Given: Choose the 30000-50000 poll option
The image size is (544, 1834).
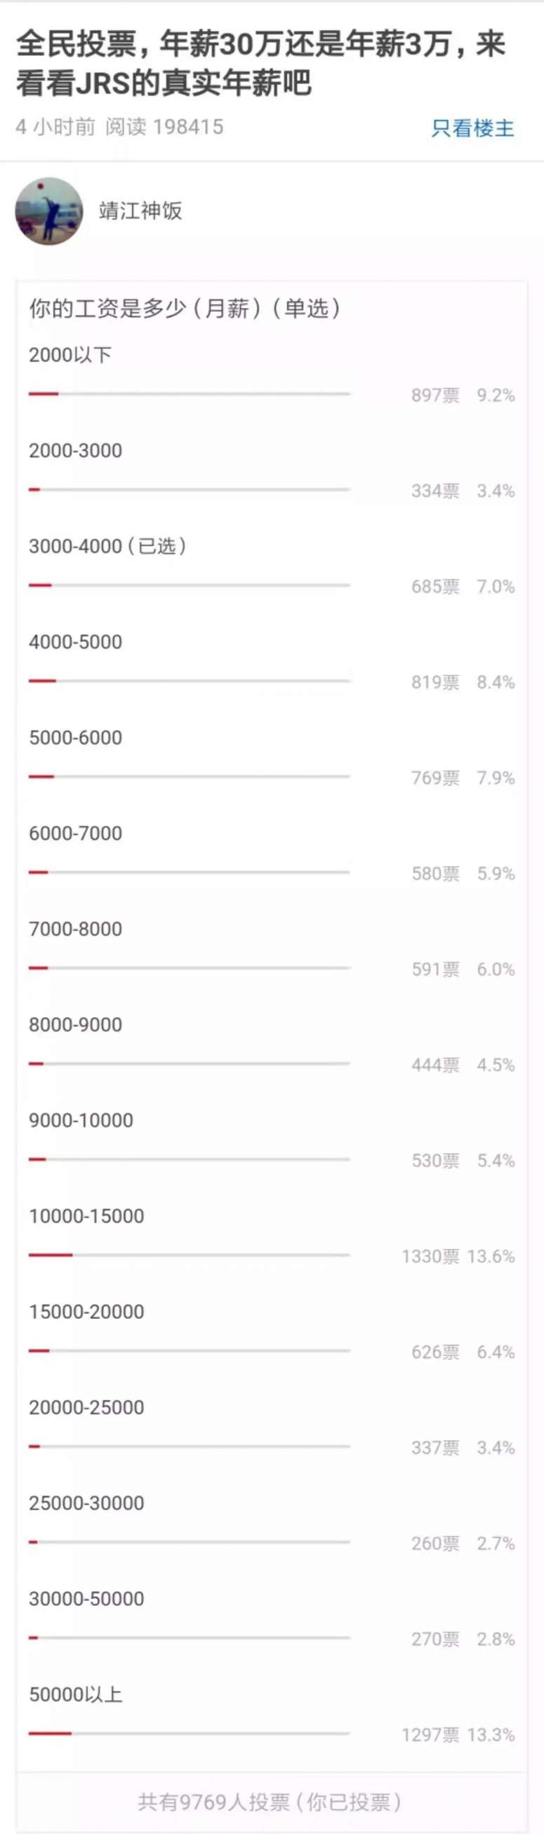Looking at the screenshot, I should (86, 1598).
